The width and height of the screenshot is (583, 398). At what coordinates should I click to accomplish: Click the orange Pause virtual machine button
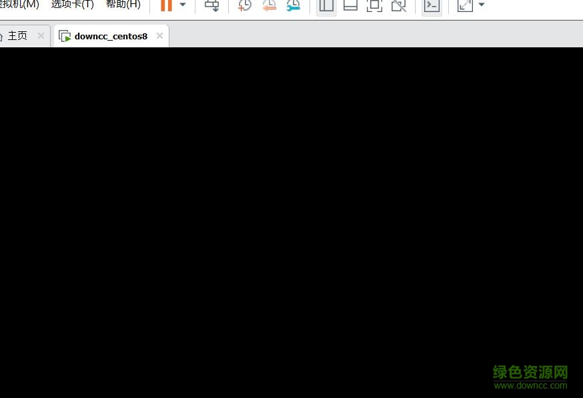166,5
